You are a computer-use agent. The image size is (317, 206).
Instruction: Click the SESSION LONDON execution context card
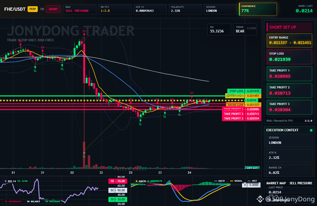(289, 140)
